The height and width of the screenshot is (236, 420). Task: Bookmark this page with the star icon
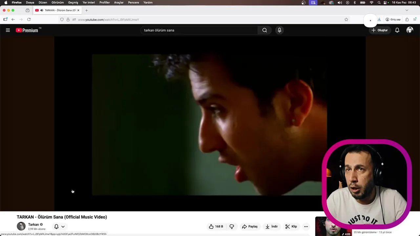click(x=346, y=20)
